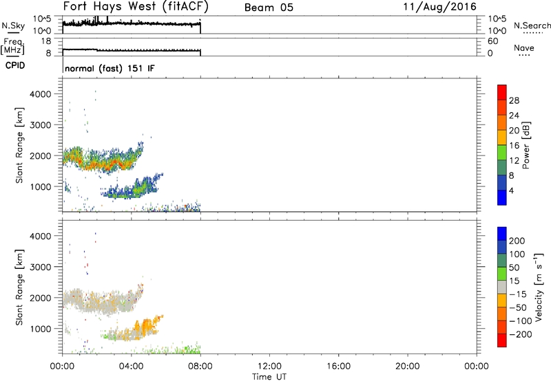Click the "N.Sky" legend label
Image resolution: width=551 pixels, height=381 pixels.
13,25
